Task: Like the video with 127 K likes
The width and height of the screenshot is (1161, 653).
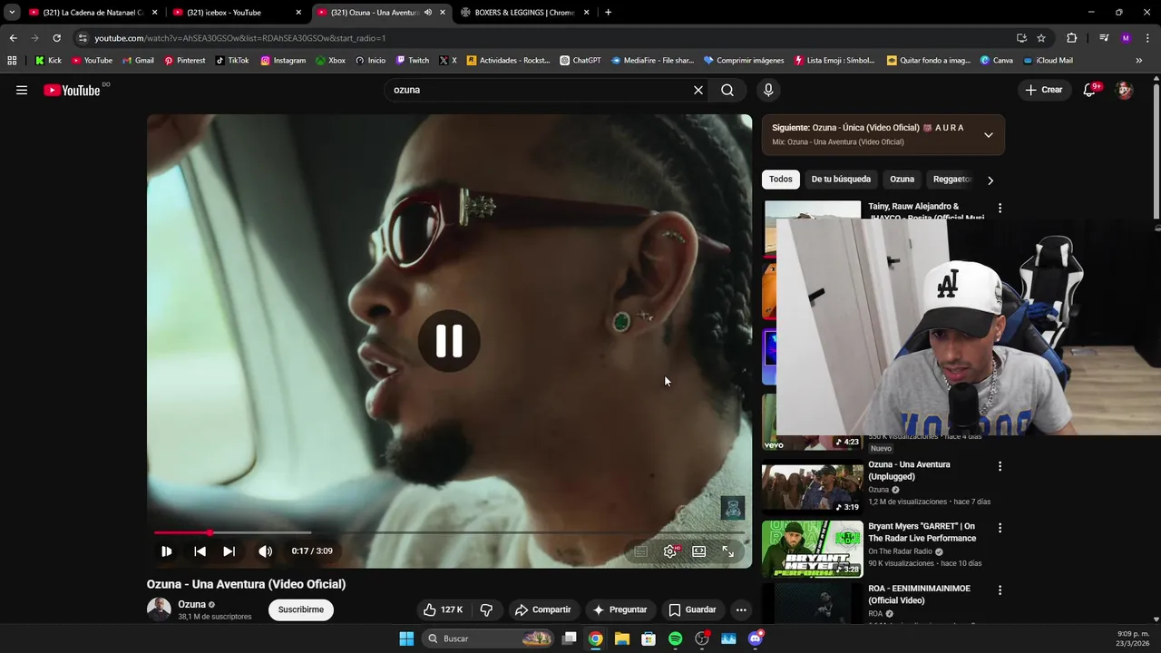Action: (444, 609)
